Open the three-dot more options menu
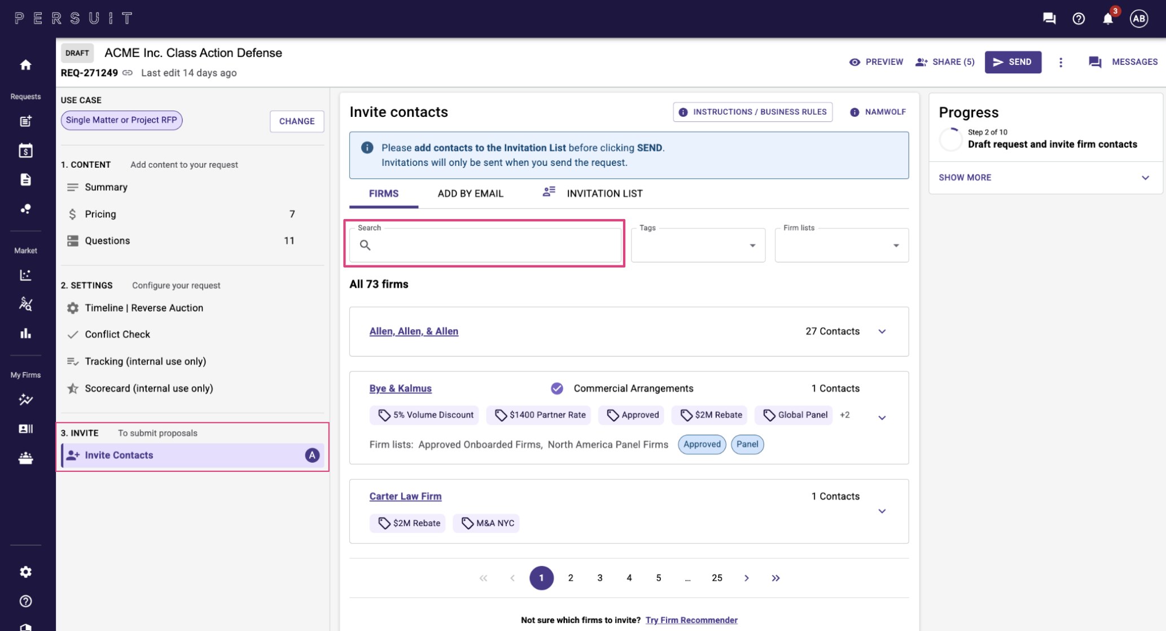The image size is (1166, 631). click(x=1060, y=62)
